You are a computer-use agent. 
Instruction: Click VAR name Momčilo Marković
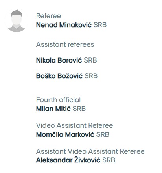(x=65, y=134)
